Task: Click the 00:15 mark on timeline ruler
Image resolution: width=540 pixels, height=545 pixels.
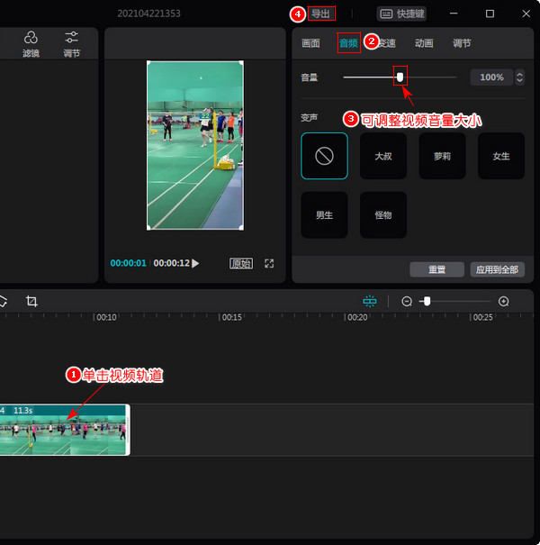Action: pos(231,317)
